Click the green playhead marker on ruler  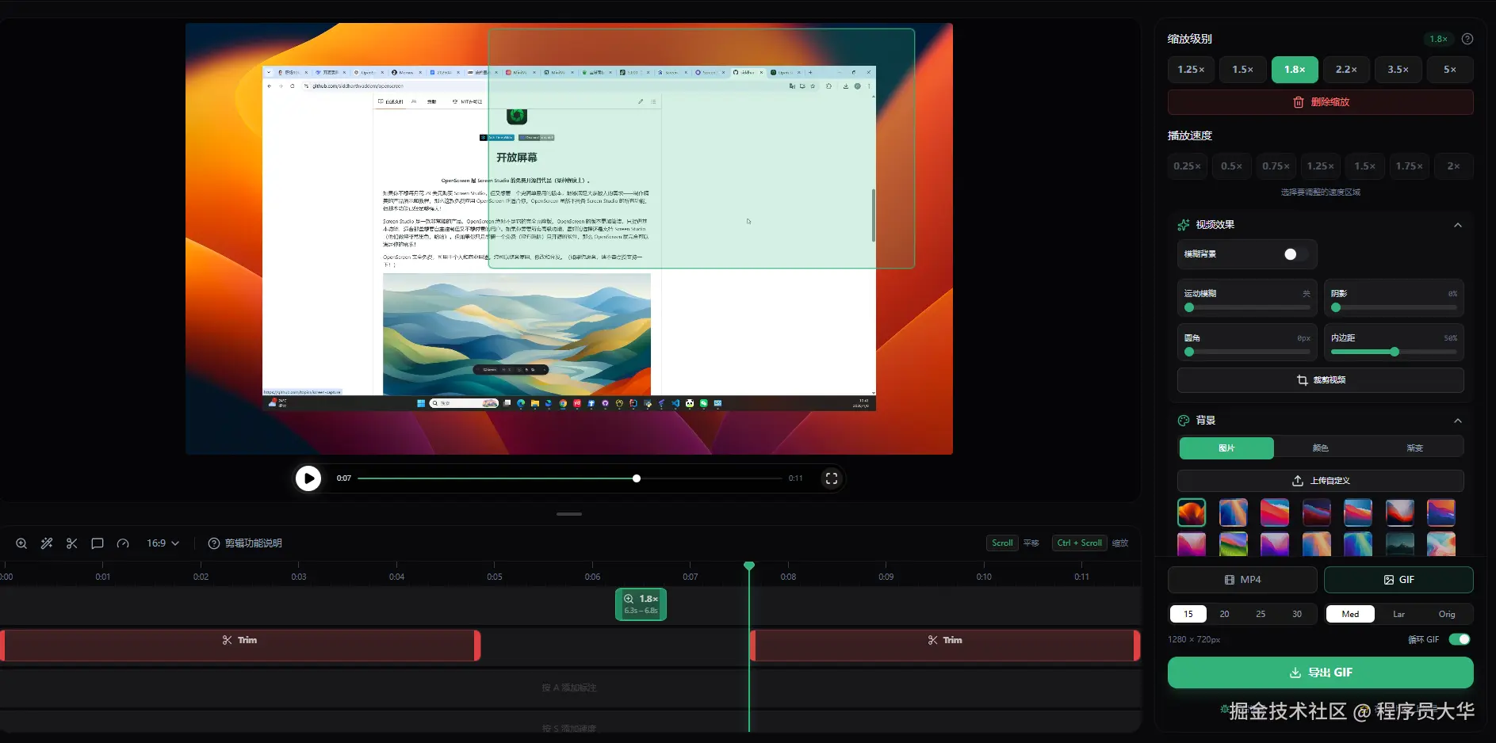click(x=749, y=566)
